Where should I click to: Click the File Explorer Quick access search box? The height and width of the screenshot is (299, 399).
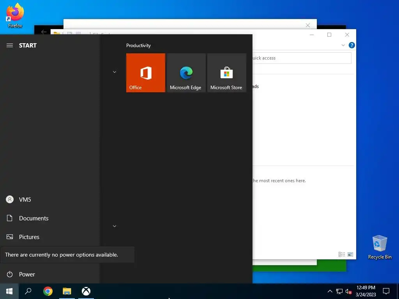coord(302,58)
